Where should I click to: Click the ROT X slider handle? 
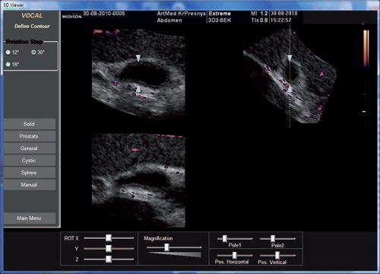point(109,237)
